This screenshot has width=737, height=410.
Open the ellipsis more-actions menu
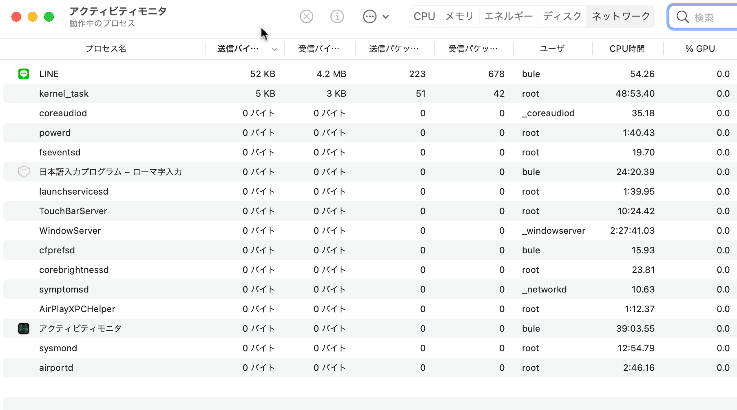pyautogui.click(x=375, y=17)
